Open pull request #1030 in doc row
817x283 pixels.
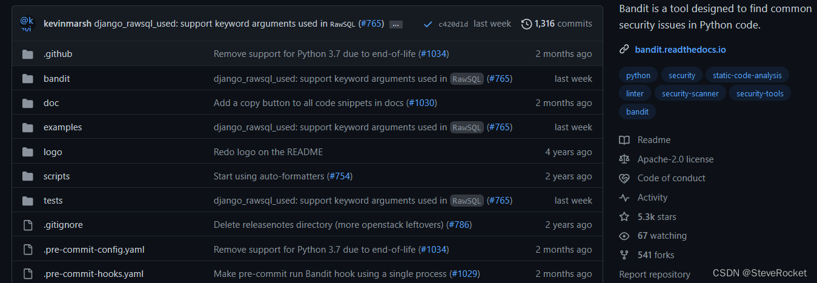click(422, 103)
